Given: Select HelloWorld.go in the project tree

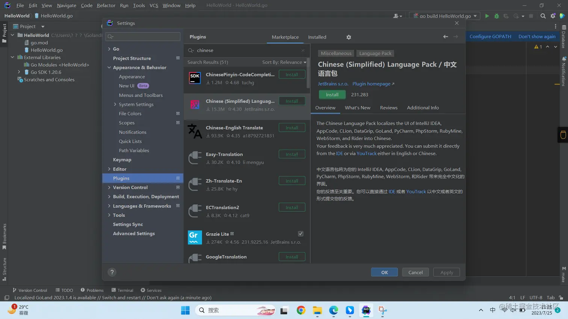Looking at the screenshot, I should pos(47,50).
